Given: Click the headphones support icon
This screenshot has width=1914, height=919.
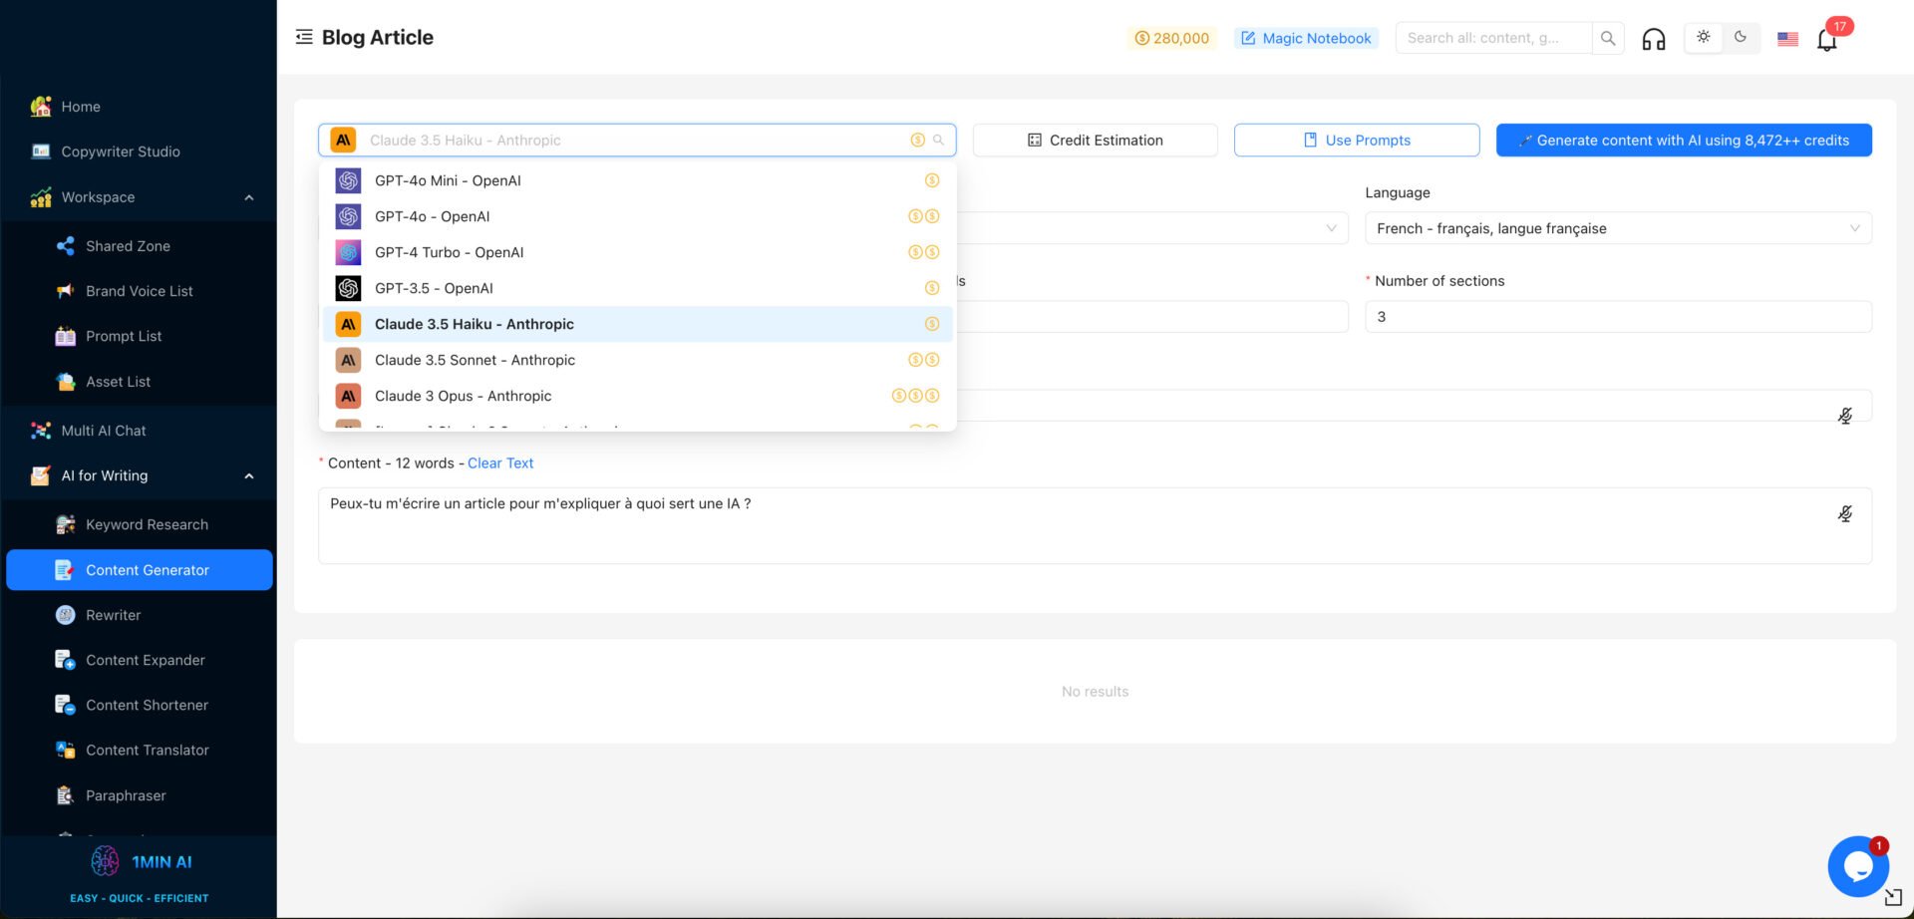Looking at the screenshot, I should [1654, 39].
